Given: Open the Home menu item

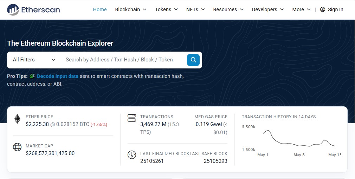Looking at the screenshot, I should 100,9.
